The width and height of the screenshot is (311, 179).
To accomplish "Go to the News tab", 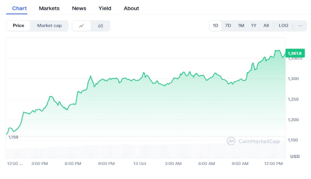I will 79,8.
